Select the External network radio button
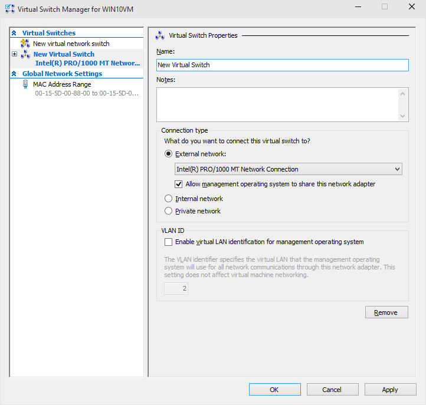This screenshot has width=426, height=405. (168, 154)
